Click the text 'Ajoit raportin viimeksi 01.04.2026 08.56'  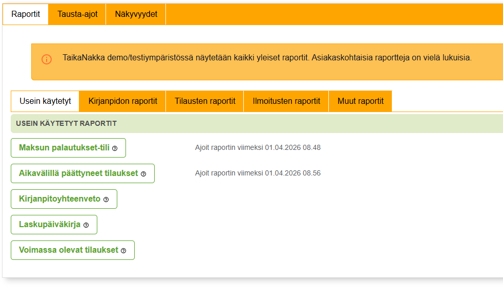pyautogui.click(x=258, y=173)
